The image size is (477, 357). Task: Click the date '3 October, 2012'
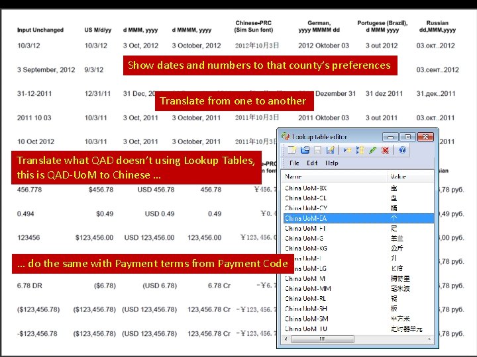click(196, 46)
